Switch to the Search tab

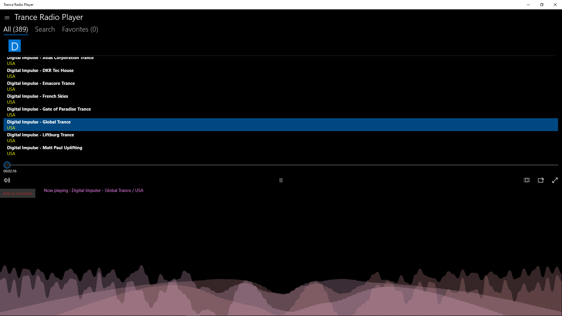[45, 29]
